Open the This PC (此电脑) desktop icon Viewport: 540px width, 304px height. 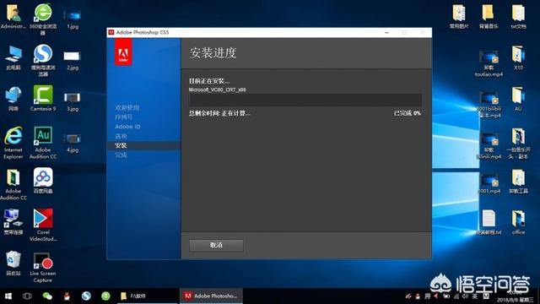(13, 57)
